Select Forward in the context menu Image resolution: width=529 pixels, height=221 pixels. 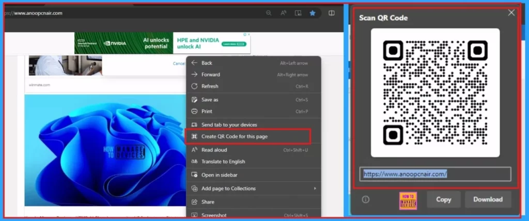(253, 74)
